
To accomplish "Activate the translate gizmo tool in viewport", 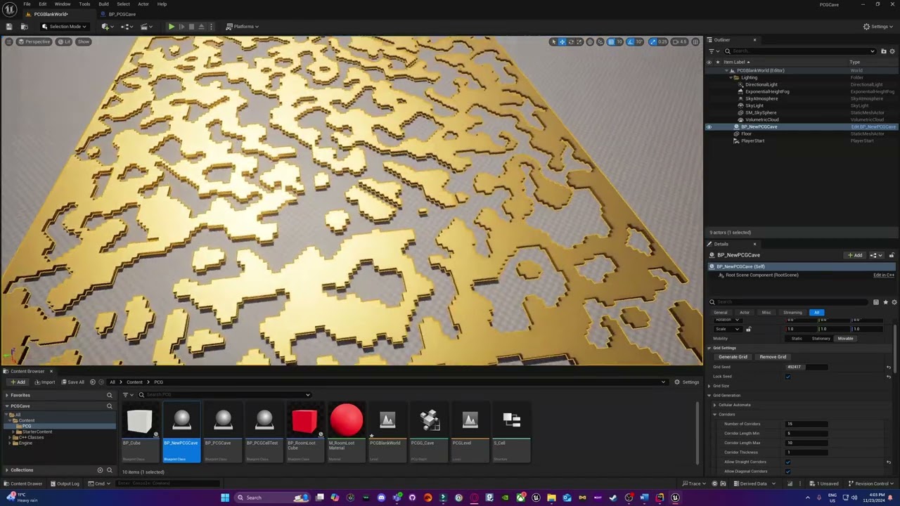I will pos(562,41).
